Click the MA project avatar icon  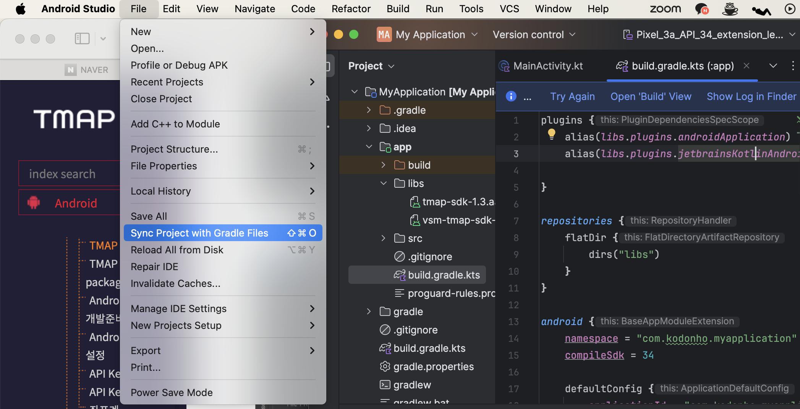384,35
